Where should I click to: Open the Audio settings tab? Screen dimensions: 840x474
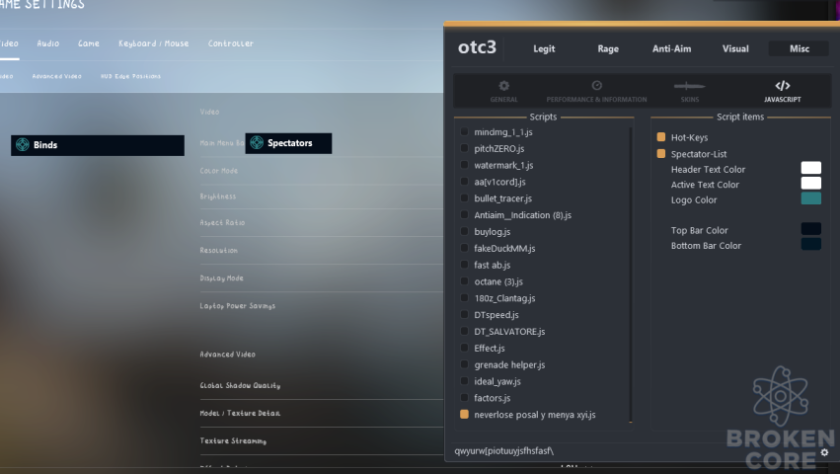point(48,43)
